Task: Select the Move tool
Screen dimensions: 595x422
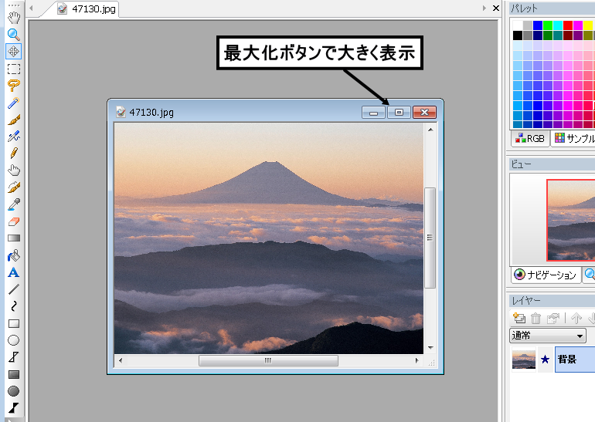Action: pyautogui.click(x=13, y=52)
